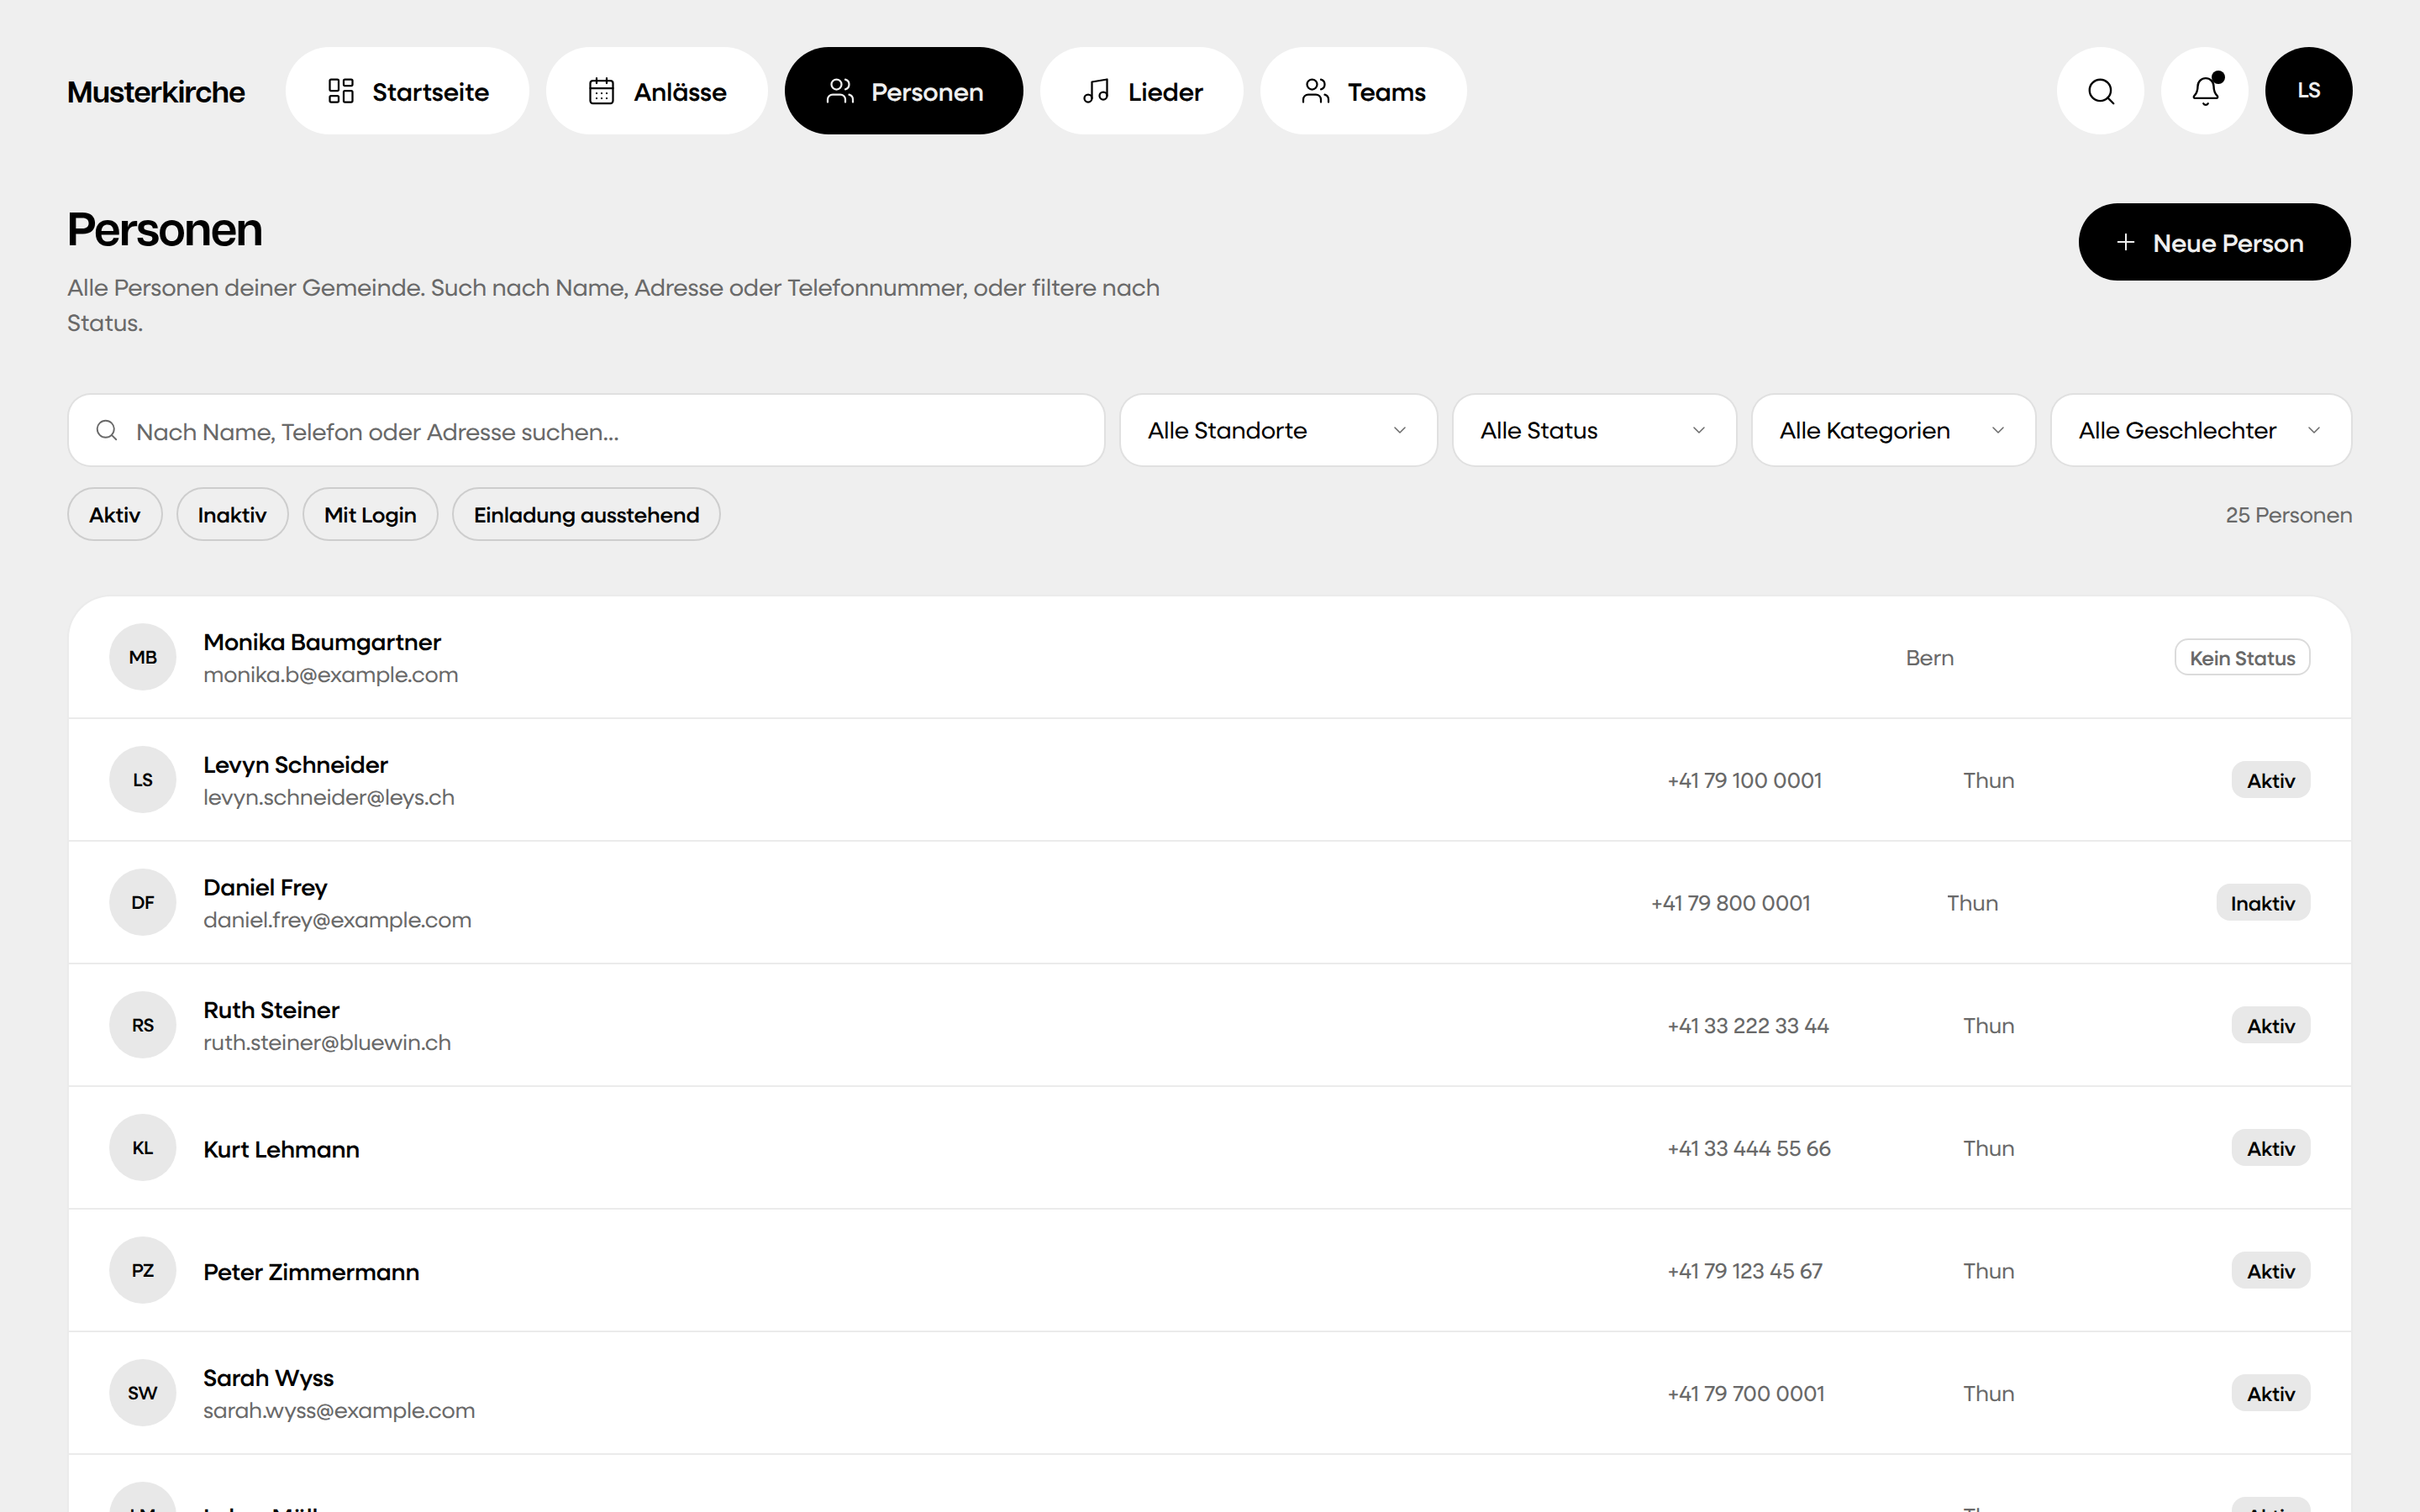
Task: Click the SW avatar of Sarah Wyss
Action: 143,1393
